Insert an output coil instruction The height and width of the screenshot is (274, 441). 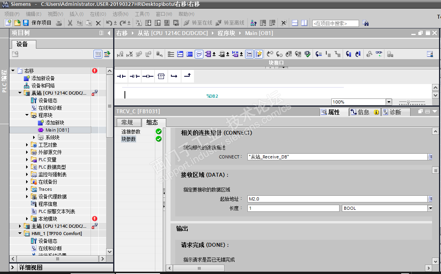point(148,76)
